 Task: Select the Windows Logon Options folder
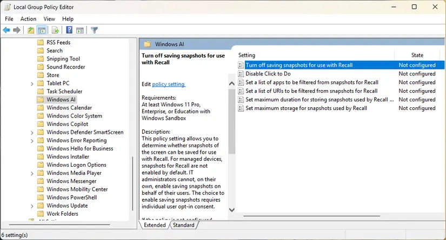(x=76, y=165)
